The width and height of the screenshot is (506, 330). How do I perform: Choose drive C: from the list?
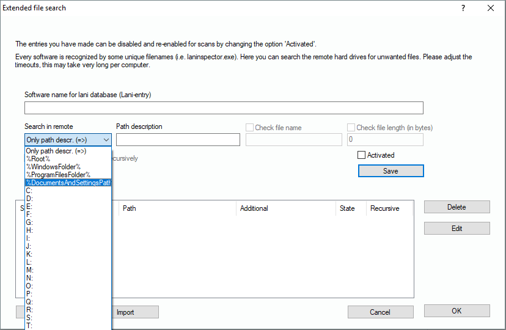click(x=29, y=191)
